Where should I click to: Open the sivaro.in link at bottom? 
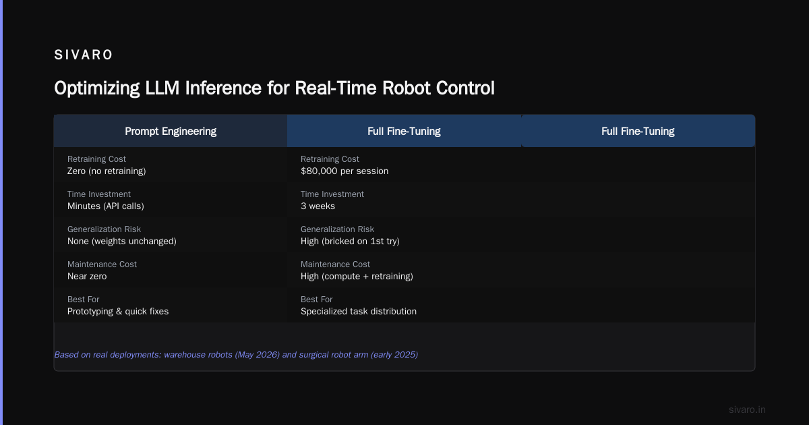tap(747, 409)
